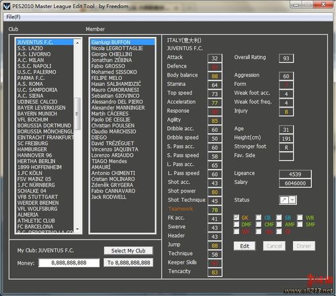The height and width of the screenshot is (296, 336).
Task: Click the Teamwork value field
Action: 215,210
